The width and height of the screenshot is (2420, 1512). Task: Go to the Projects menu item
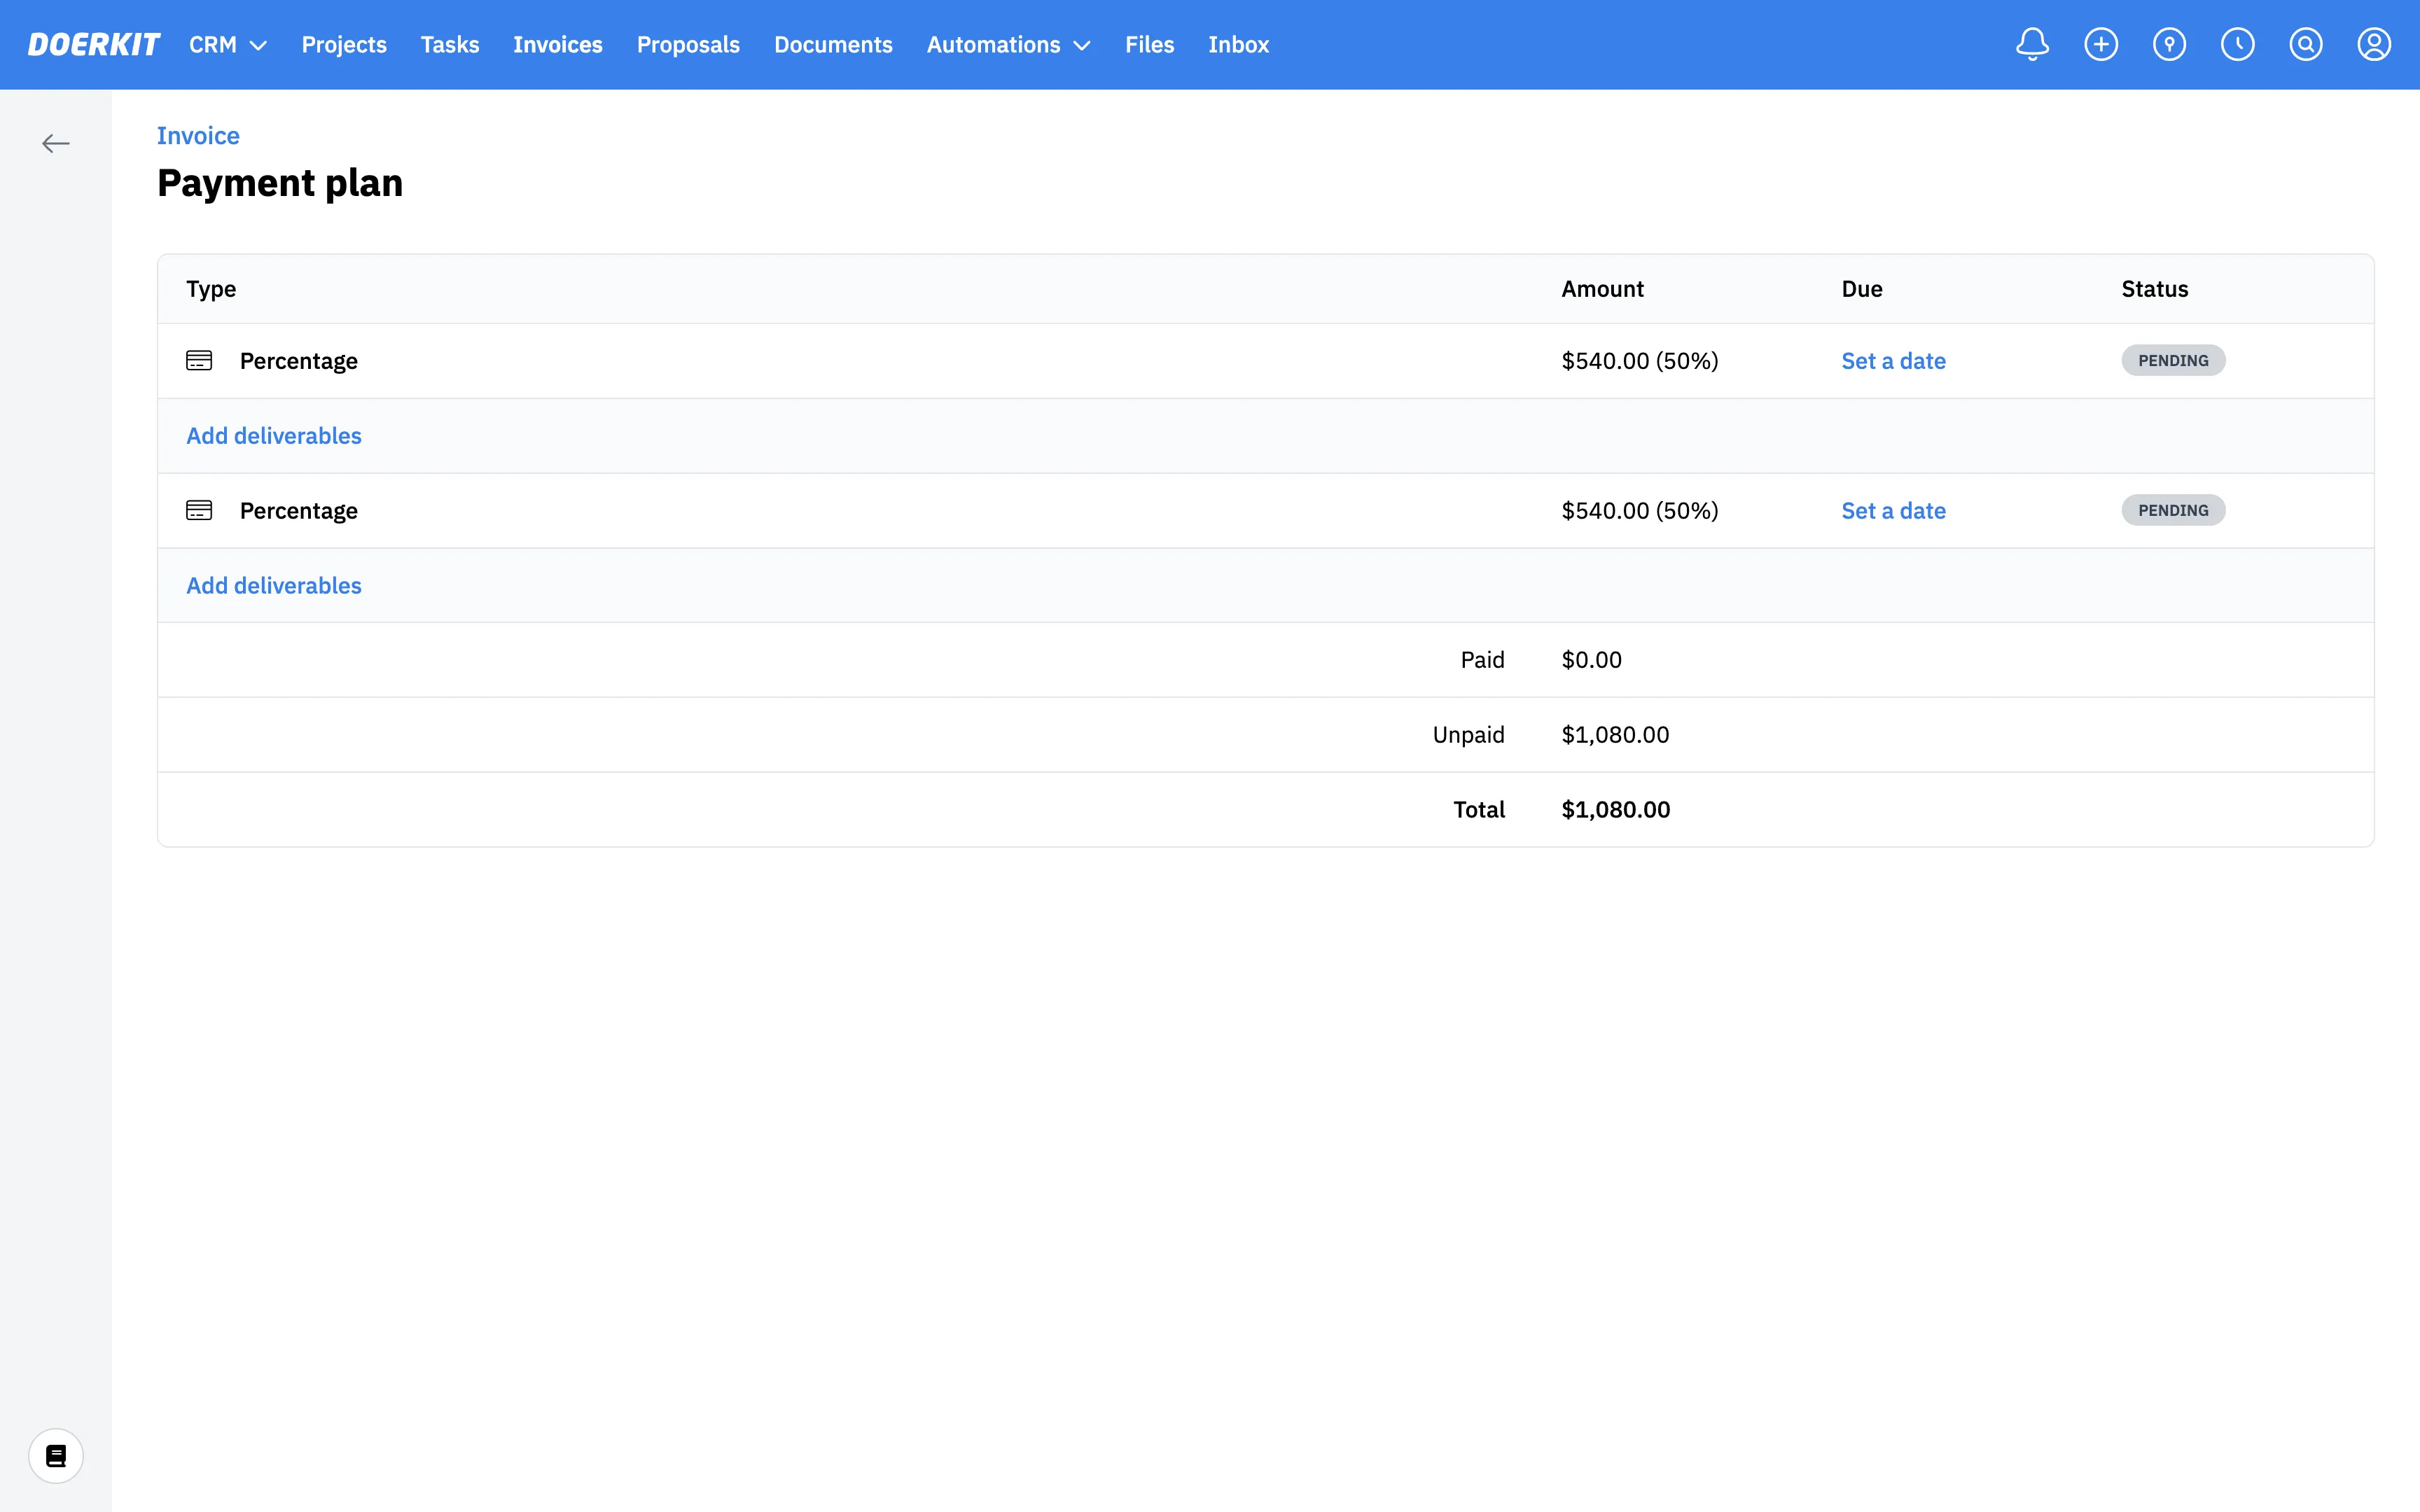click(x=344, y=45)
